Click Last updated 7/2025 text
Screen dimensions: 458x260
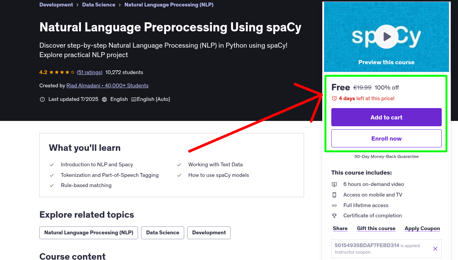click(73, 99)
